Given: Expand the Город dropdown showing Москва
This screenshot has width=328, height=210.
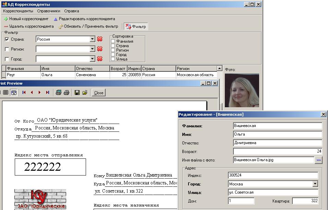Looking at the screenshot, I should (315, 184).
